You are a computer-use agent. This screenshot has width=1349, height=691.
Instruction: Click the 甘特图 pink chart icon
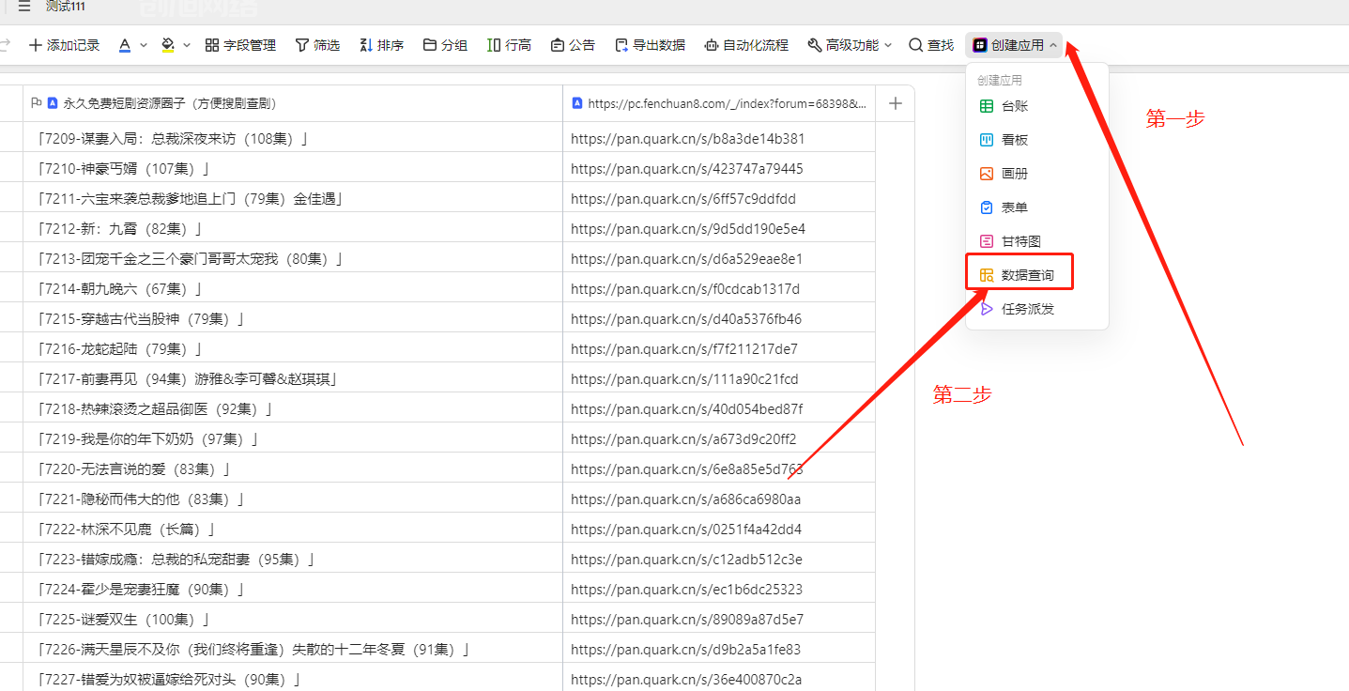click(987, 241)
